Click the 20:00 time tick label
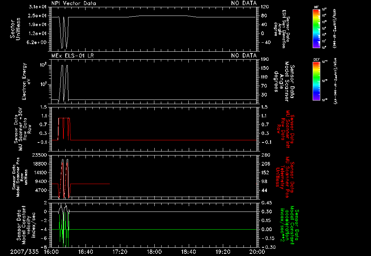 [257, 252]
